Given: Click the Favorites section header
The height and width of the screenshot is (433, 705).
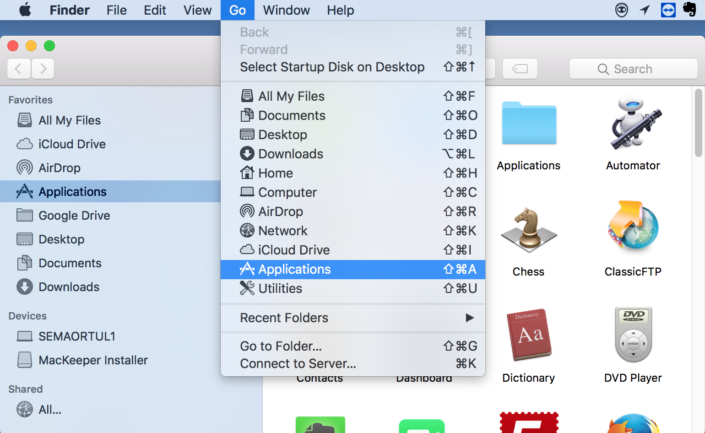Looking at the screenshot, I should (31, 100).
